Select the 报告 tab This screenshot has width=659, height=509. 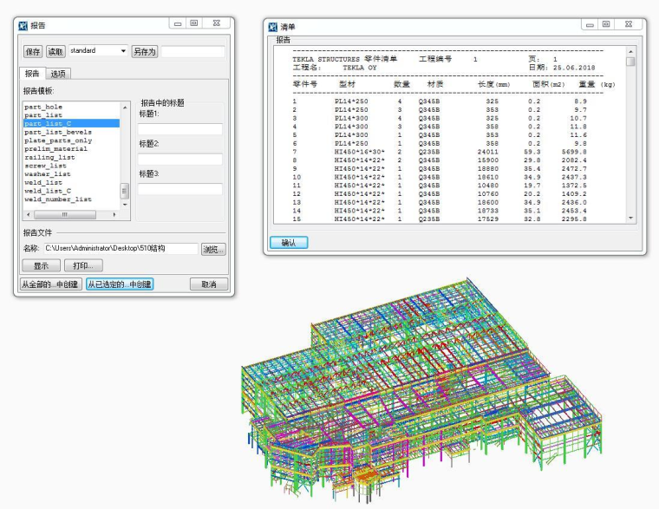pos(32,74)
